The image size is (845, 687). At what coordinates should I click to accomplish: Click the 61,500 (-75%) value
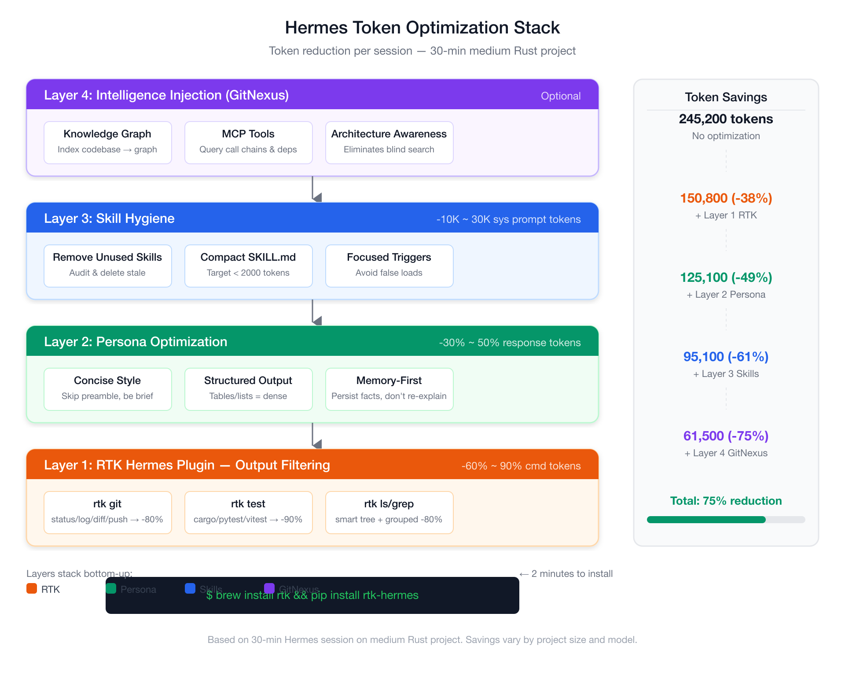point(726,436)
